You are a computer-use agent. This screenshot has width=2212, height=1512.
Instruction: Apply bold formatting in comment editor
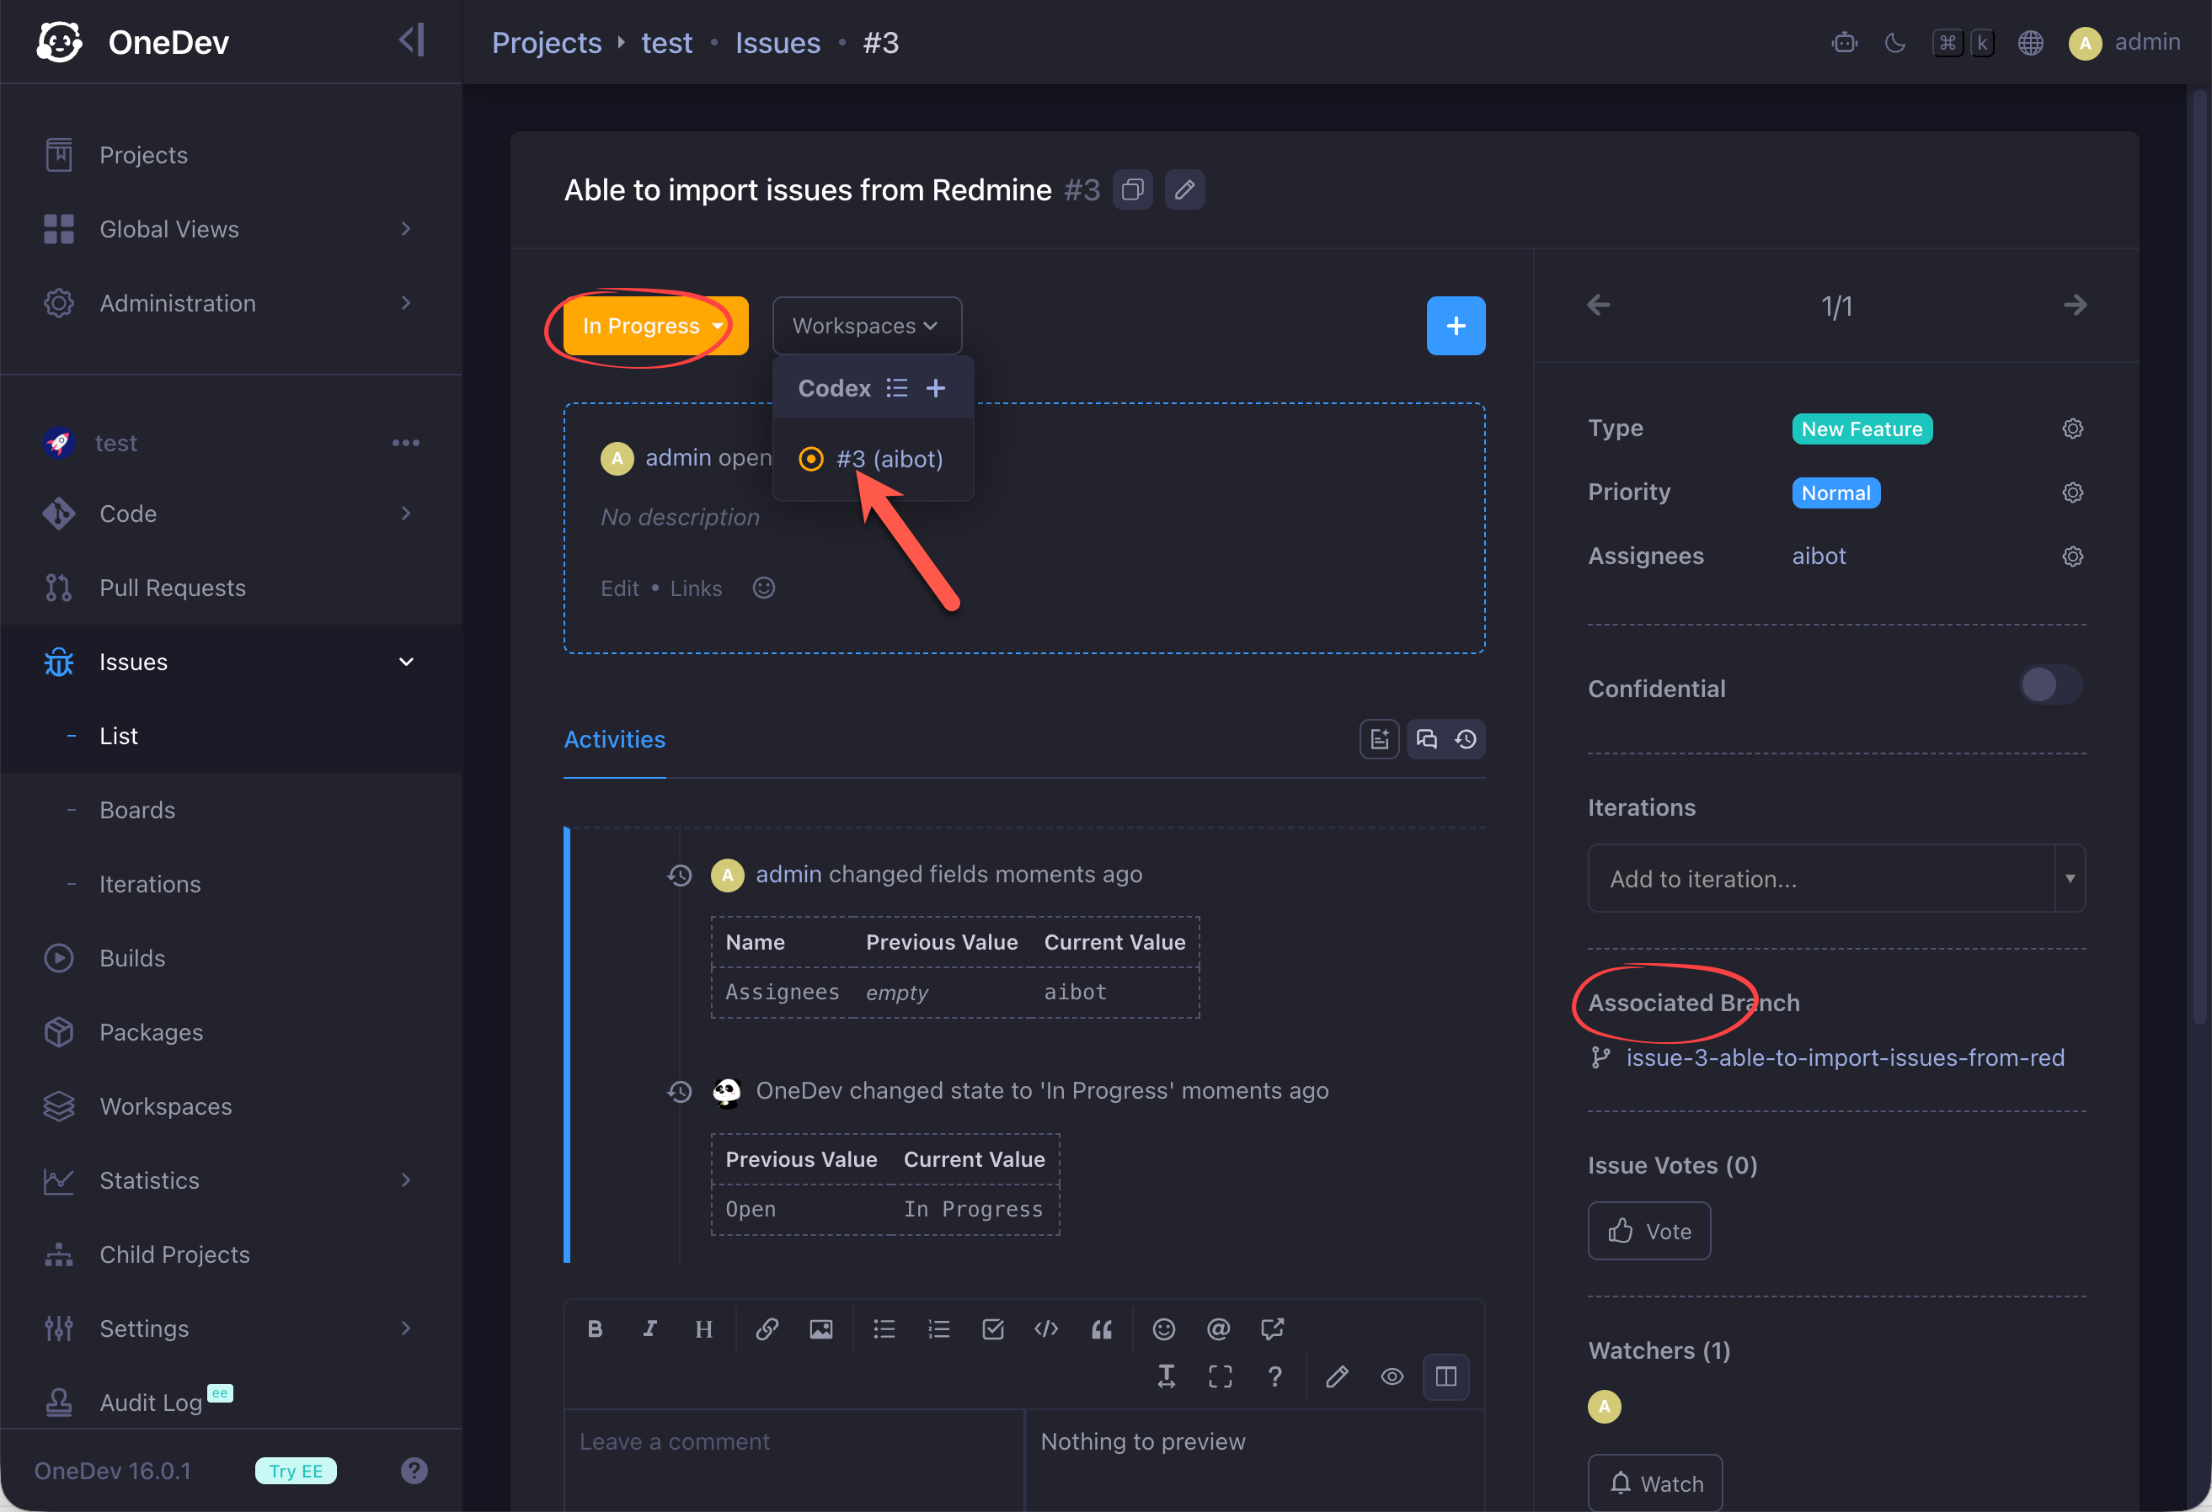coord(595,1328)
